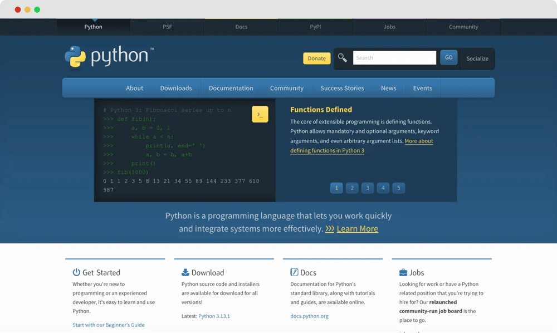Click the briefcase icon beside Jobs
The image size is (557, 333).
[403, 272]
